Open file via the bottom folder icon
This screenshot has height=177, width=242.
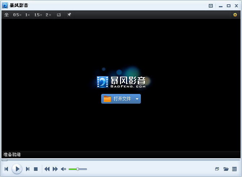pyautogui.click(x=226, y=169)
